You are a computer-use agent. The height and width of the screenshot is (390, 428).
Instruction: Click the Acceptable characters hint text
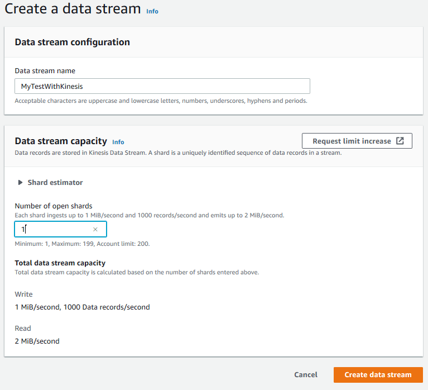coord(161,101)
